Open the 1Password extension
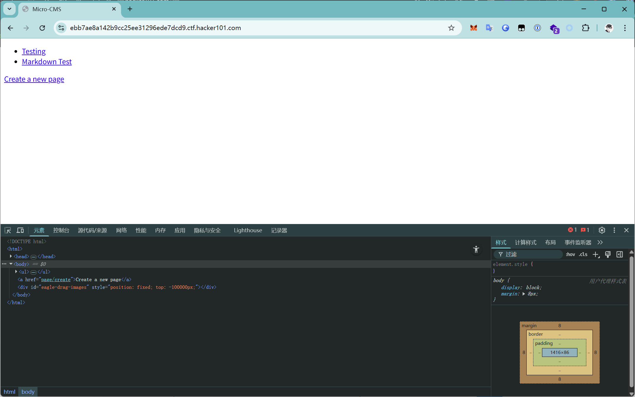 pyautogui.click(x=538, y=28)
